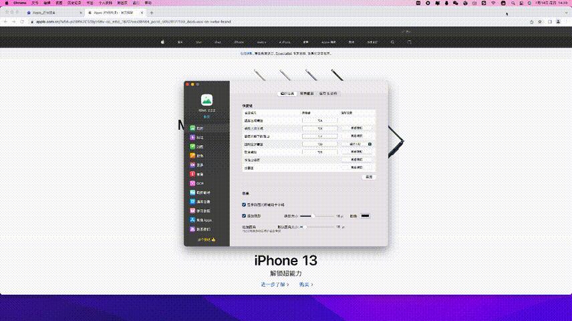Click the share icon in Chrome's address bar

531,22
